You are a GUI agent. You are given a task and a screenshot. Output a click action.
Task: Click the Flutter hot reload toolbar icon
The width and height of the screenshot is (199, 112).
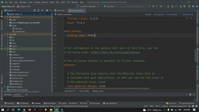(164, 6)
